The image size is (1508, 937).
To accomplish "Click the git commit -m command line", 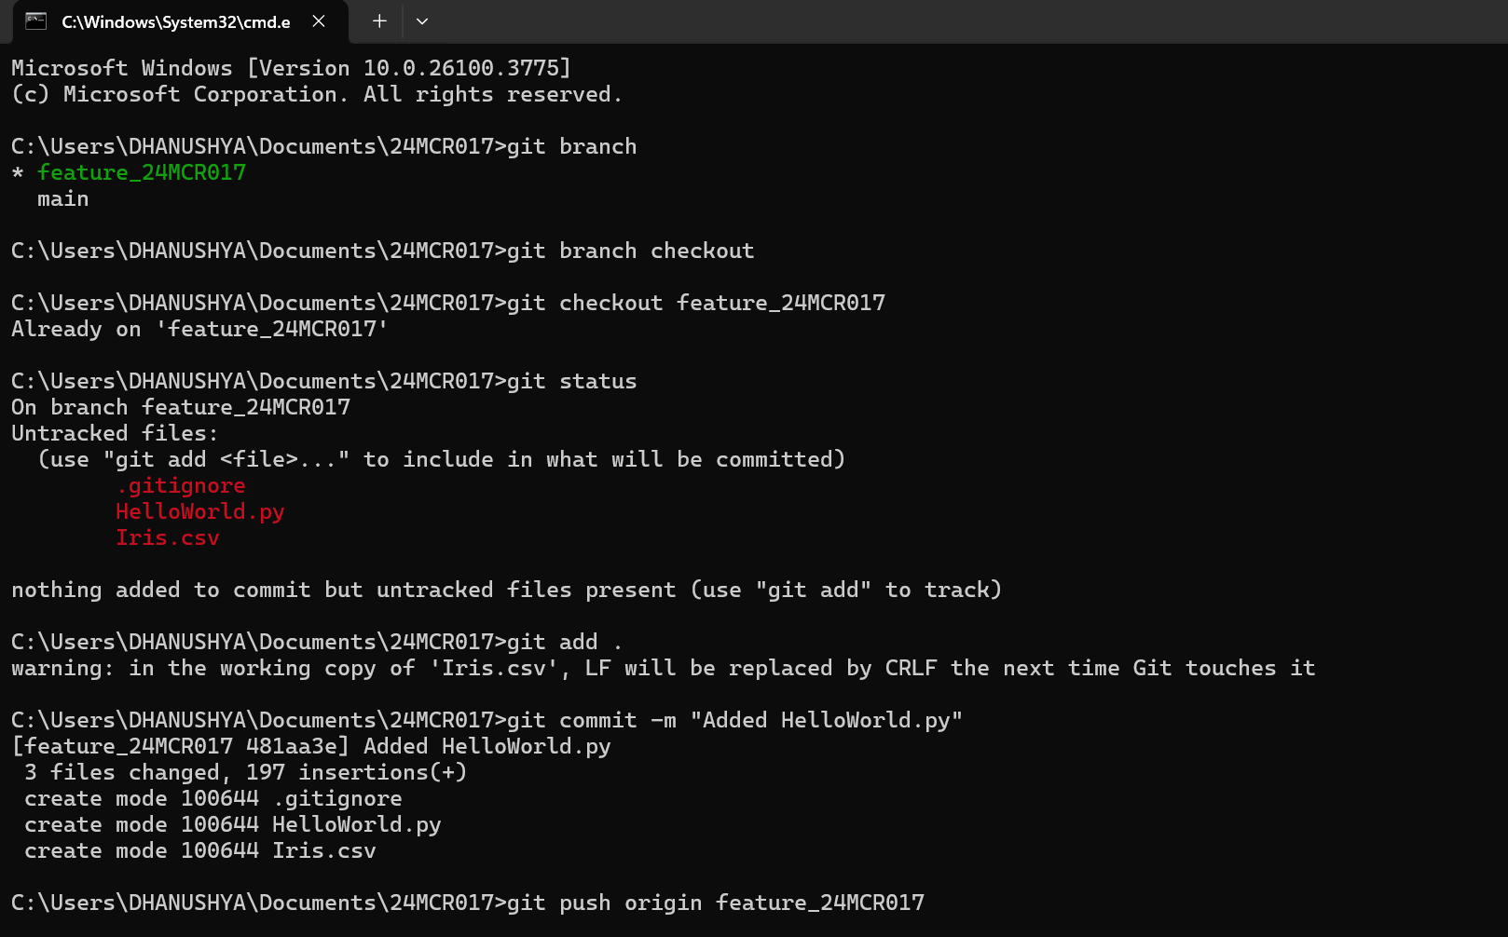I will click(487, 720).
